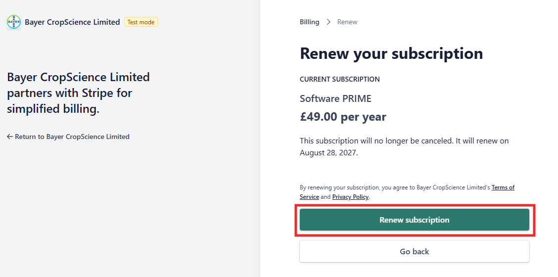Go to the Billing breadcrumb
The image size is (558, 277).
pyautogui.click(x=309, y=22)
